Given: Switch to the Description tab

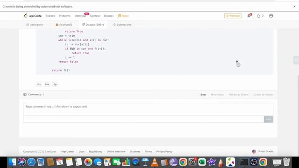Looking at the screenshot, I should (x=35, y=25).
